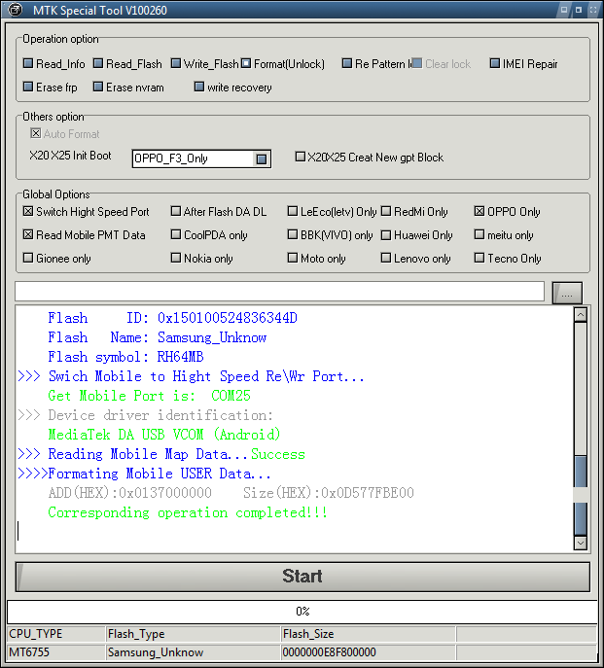Click the 0% progress bar
Viewport: 604px width, 668px height.
302,612
